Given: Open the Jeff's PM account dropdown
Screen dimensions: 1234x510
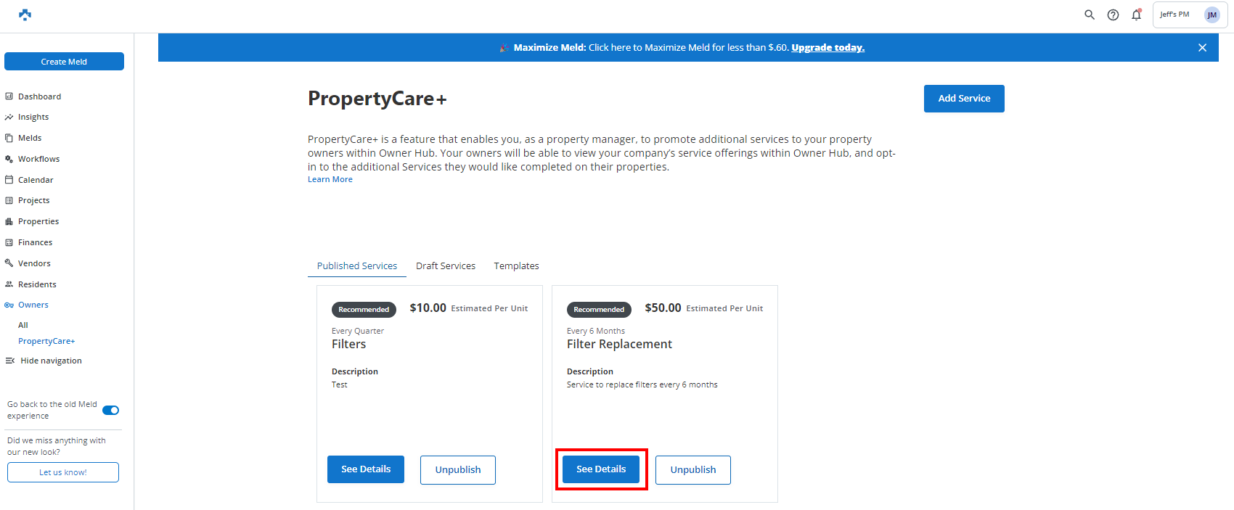Looking at the screenshot, I should (x=1174, y=15).
